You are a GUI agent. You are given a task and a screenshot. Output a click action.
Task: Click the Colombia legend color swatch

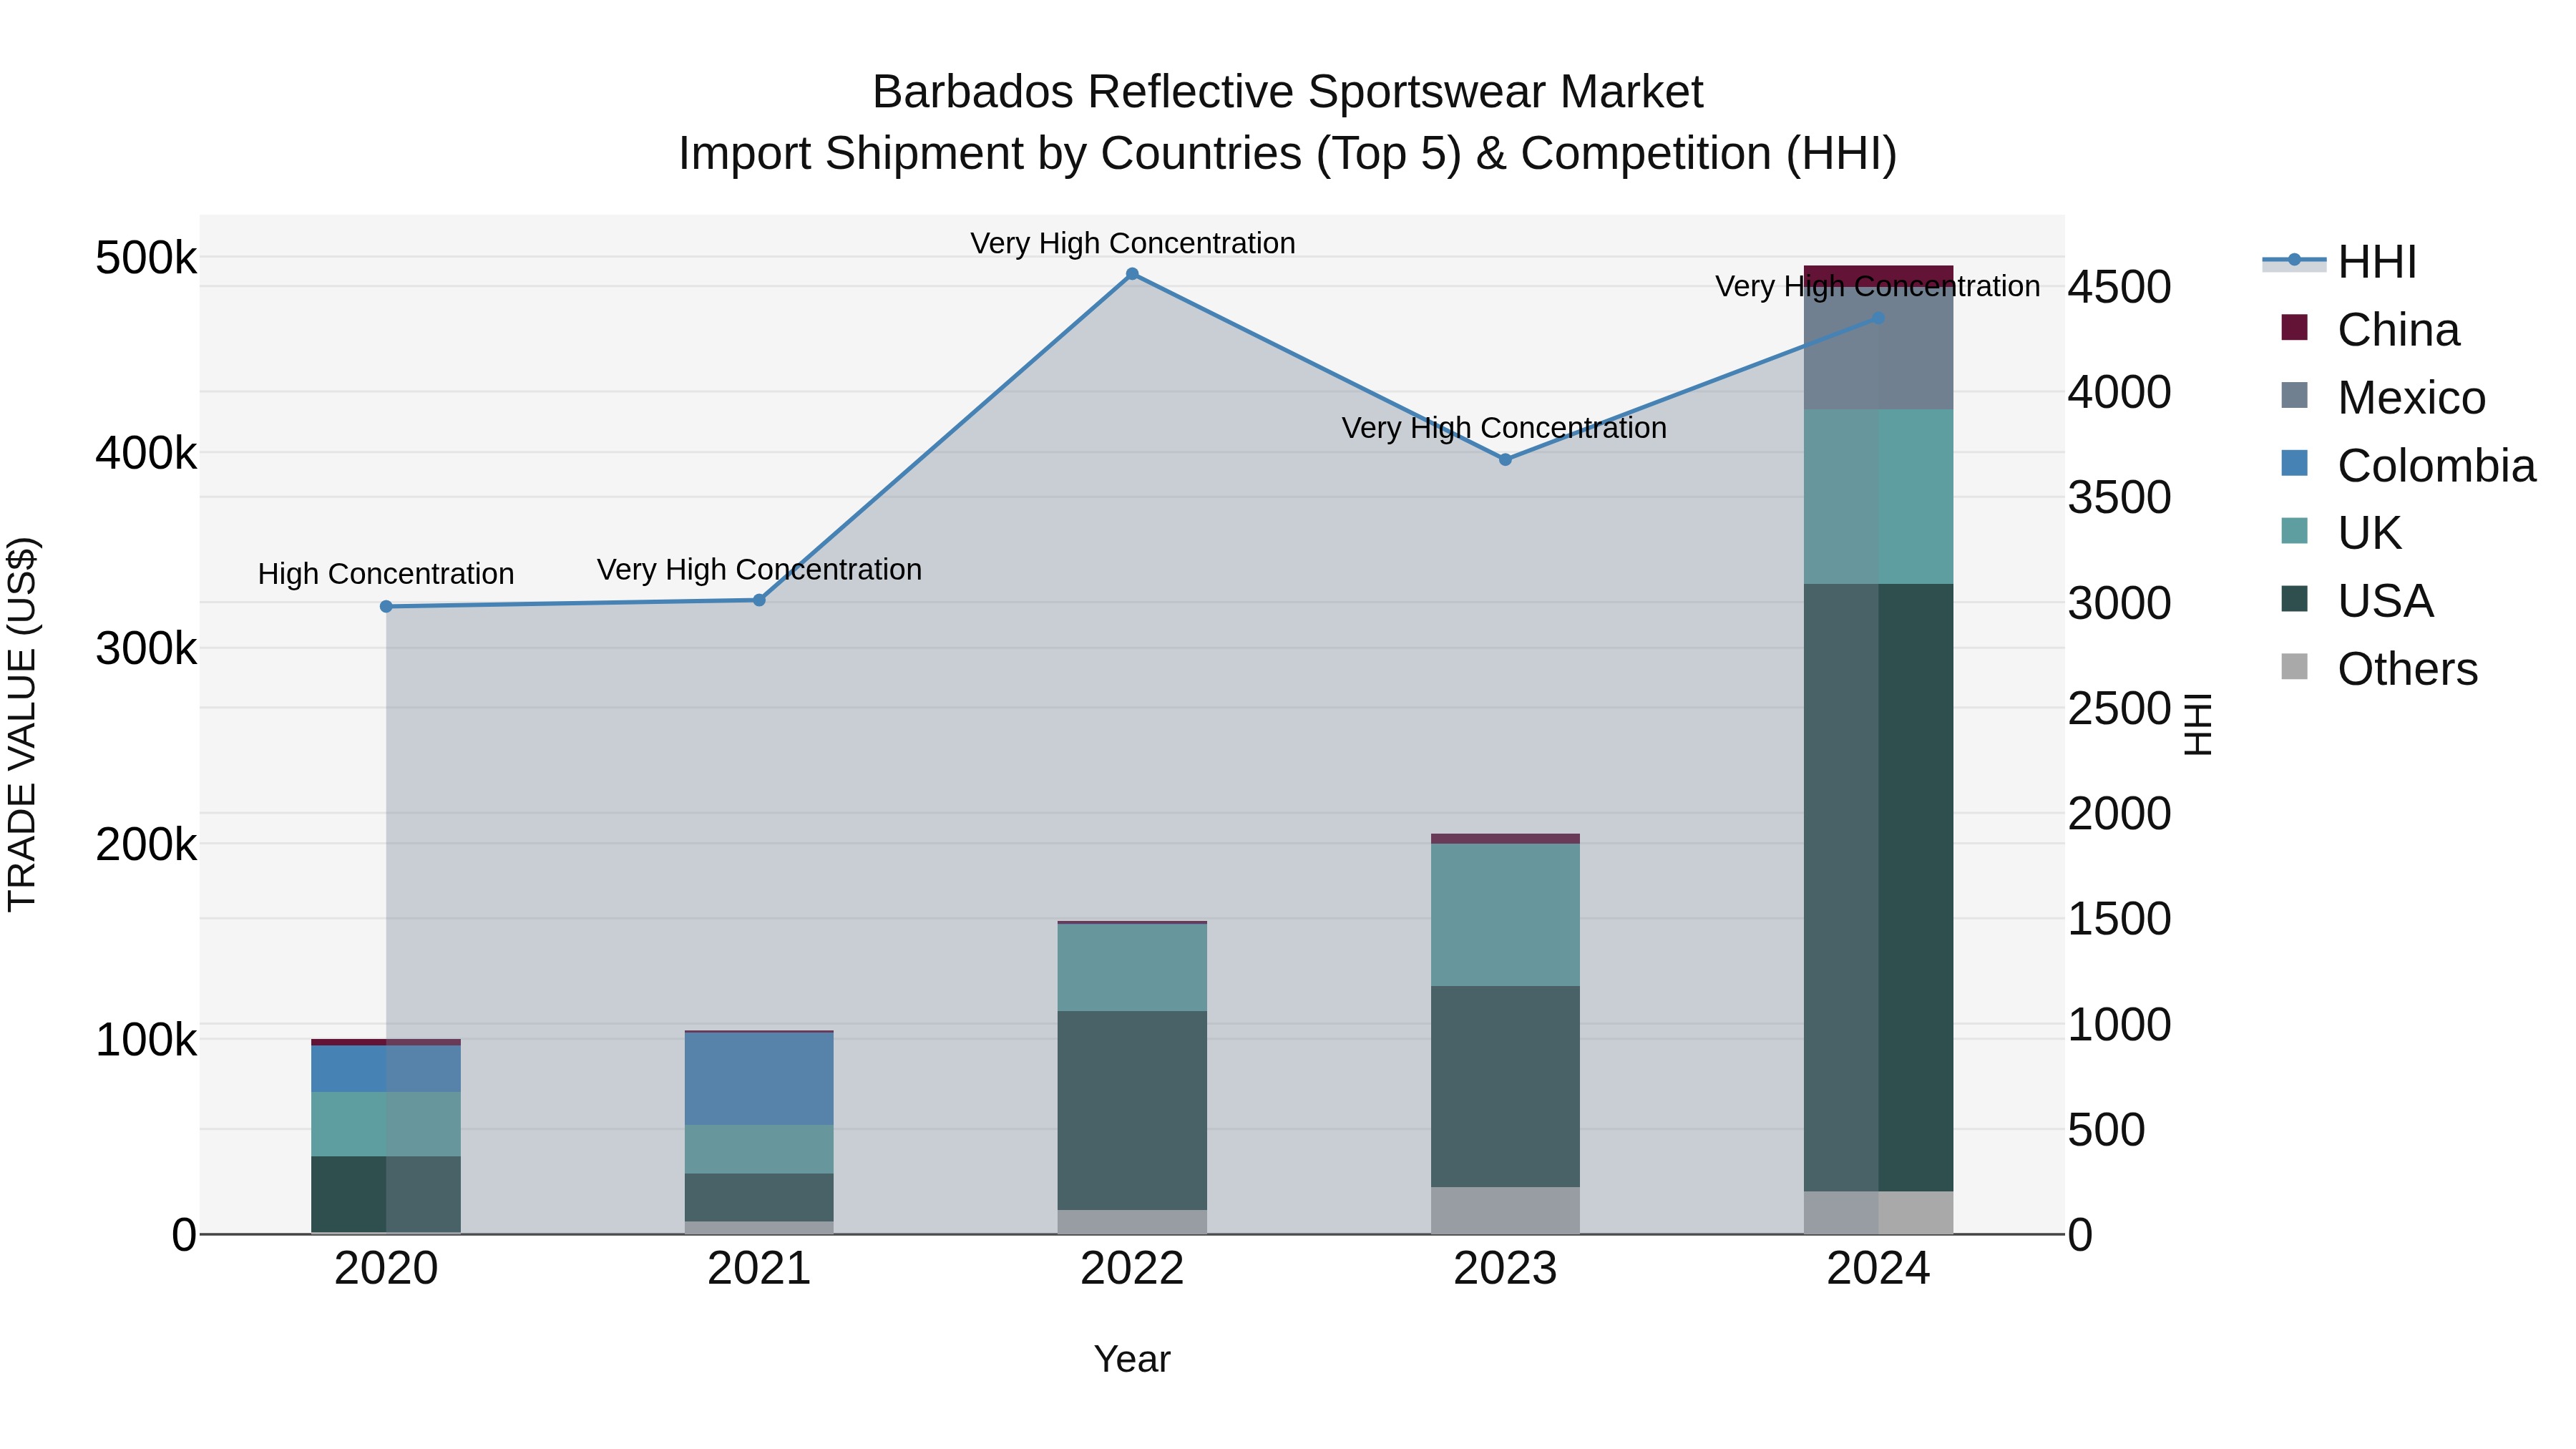click(2294, 463)
